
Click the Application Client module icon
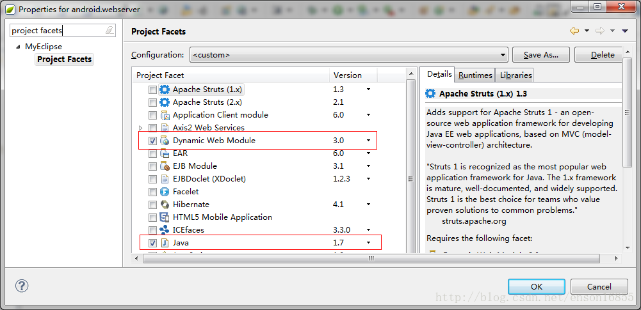click(165, 115)
